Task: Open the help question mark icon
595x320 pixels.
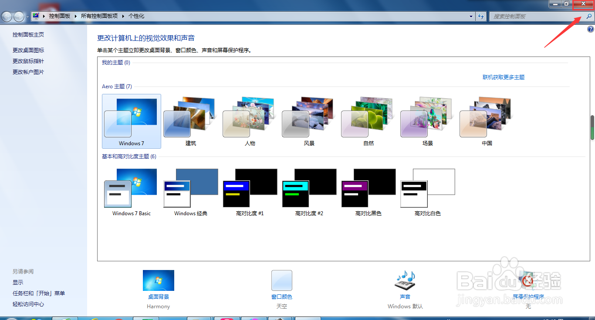Action: click(x=591, y=30)
